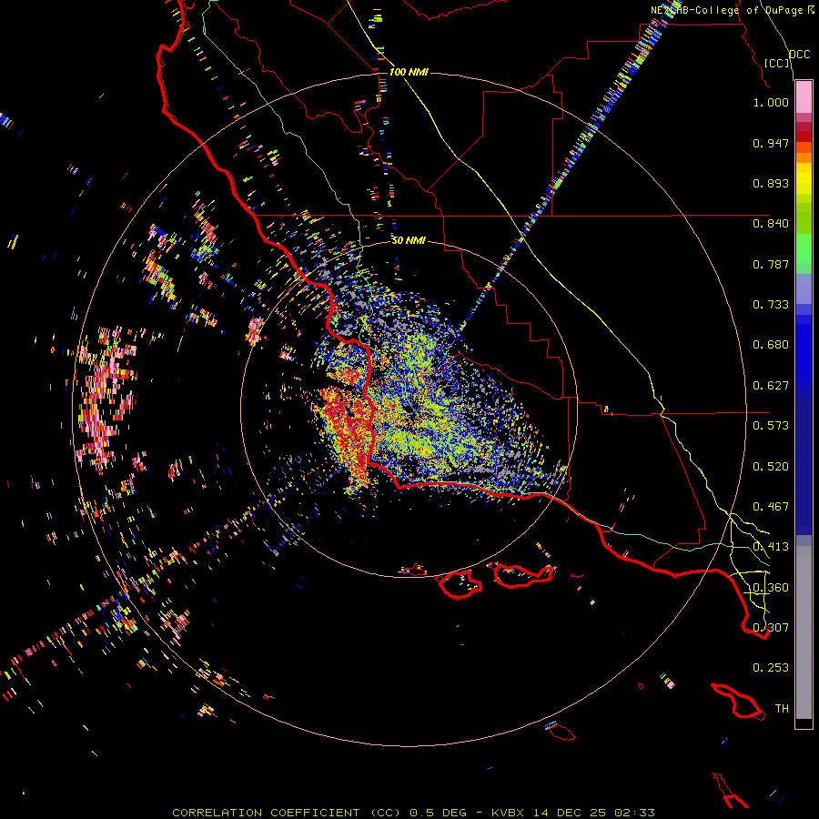This screenshot has height=819, width=819.
Task: Click the 100 NMI range ring label
Action: [409, 72]
